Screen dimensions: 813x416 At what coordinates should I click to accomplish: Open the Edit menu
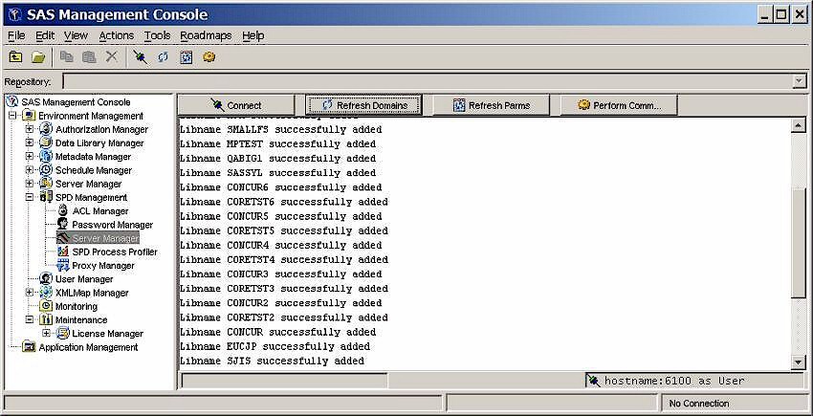(x=45, y=35)
